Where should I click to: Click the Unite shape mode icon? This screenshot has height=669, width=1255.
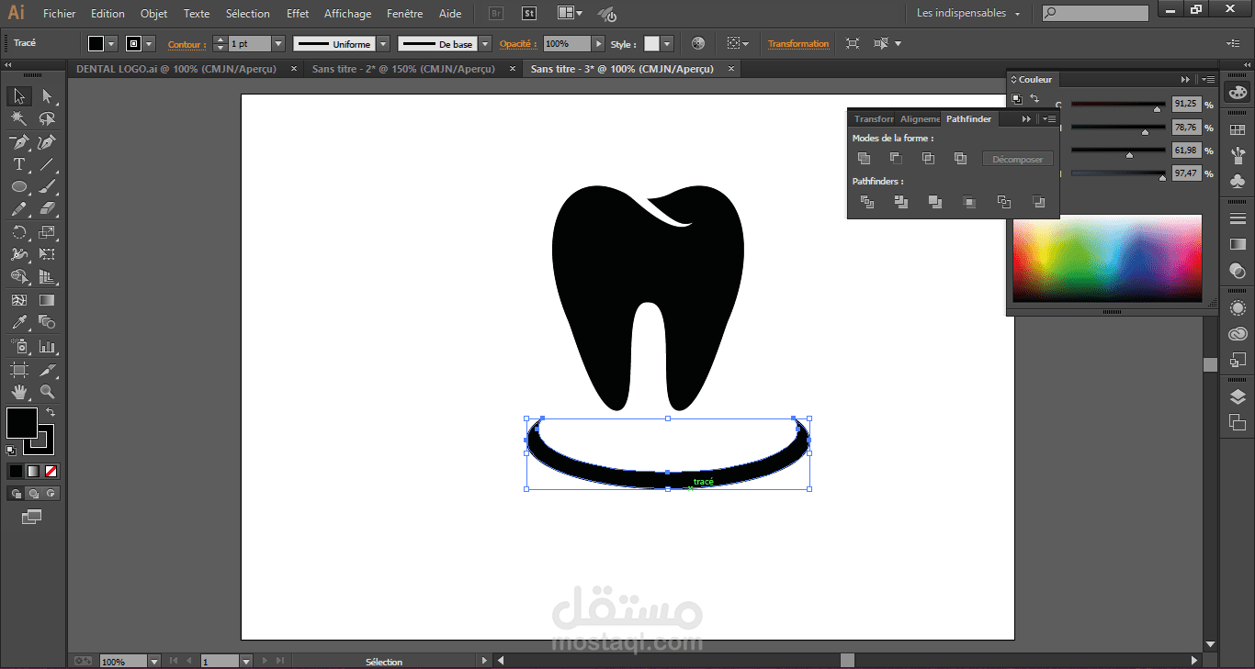[x=864, y=159]
